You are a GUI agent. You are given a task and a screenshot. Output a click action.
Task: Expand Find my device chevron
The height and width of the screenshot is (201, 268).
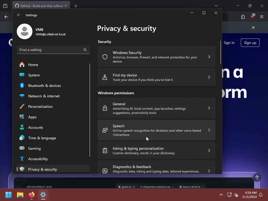tap(209, 77)
